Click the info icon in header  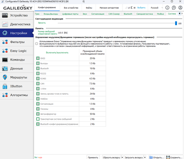click(x=167, y=8)
